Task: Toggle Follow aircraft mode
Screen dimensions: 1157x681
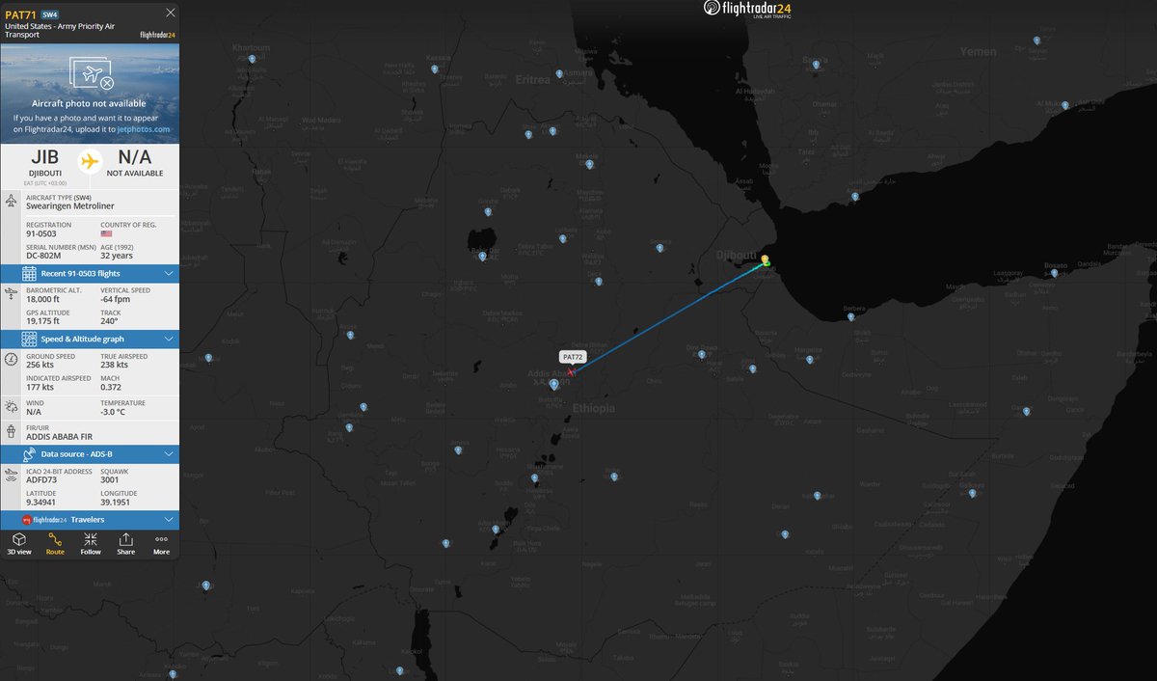Action: pos(91,544)
